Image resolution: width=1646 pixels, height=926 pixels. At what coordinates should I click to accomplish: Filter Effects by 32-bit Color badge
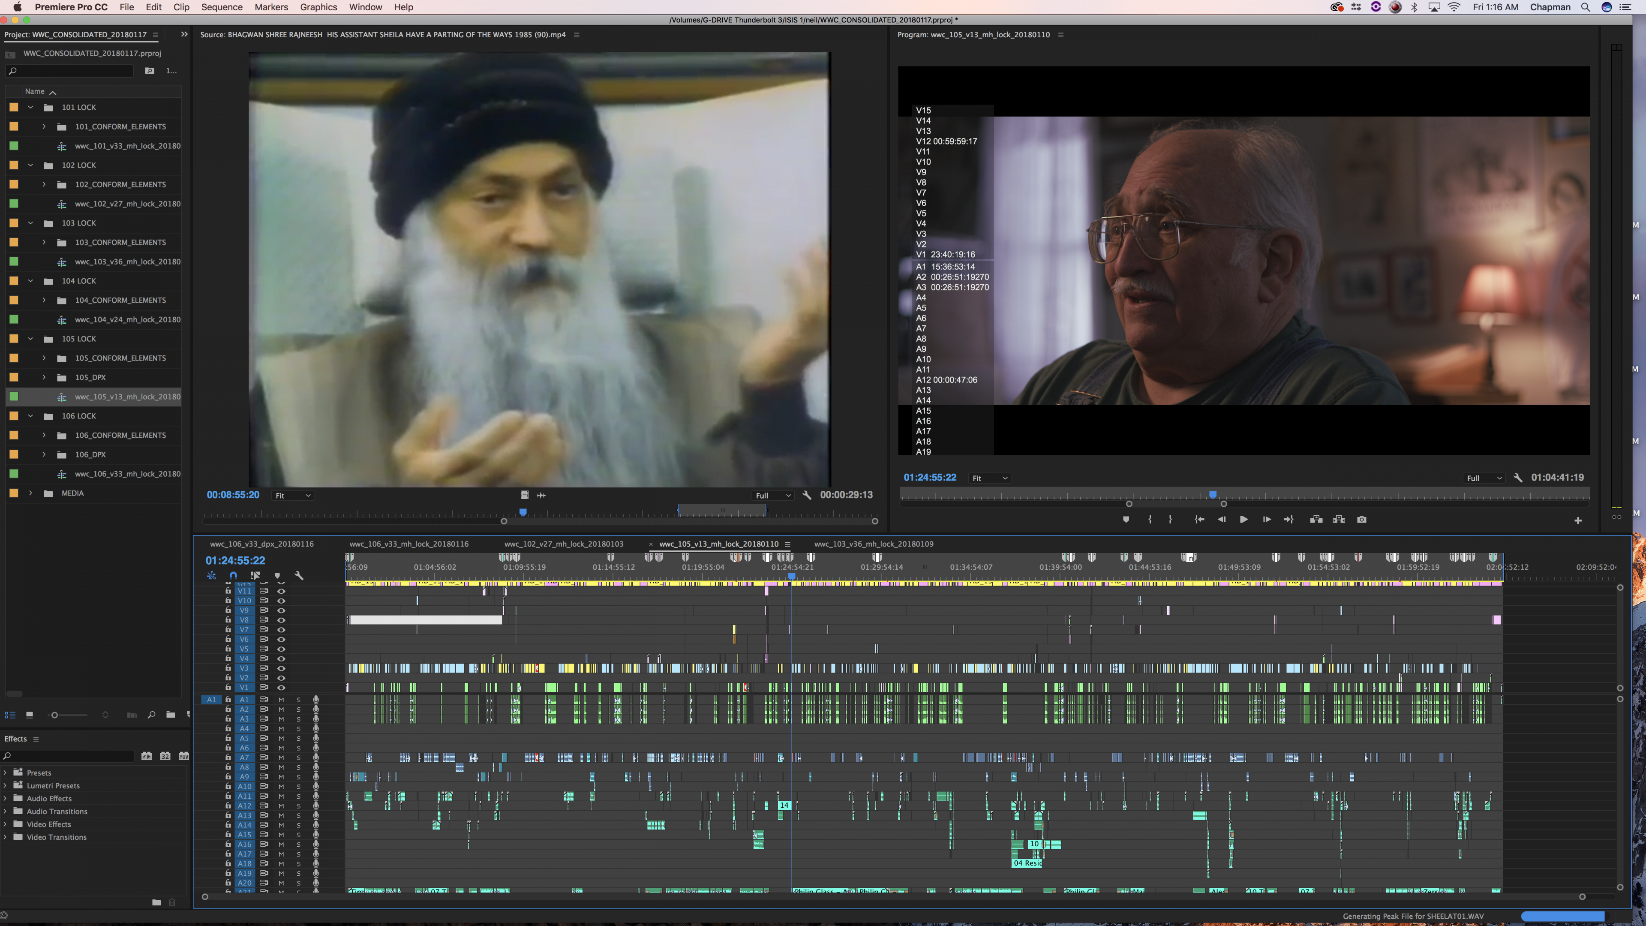click(165, 756)
